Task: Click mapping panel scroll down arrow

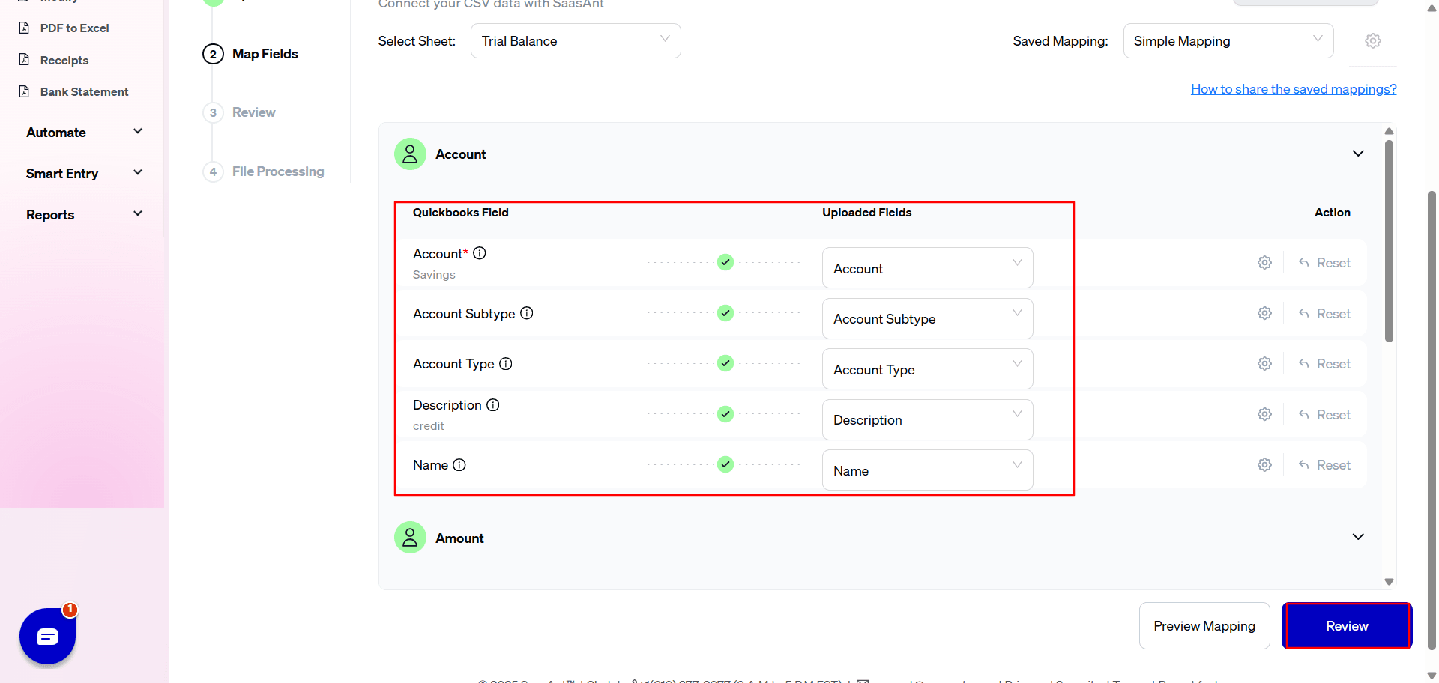Action: coord(1389,582)
